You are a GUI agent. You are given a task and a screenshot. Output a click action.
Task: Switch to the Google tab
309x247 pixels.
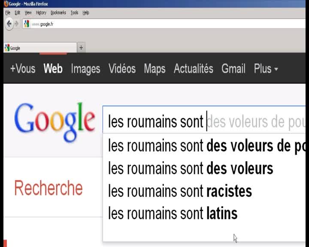click(40, 48)
